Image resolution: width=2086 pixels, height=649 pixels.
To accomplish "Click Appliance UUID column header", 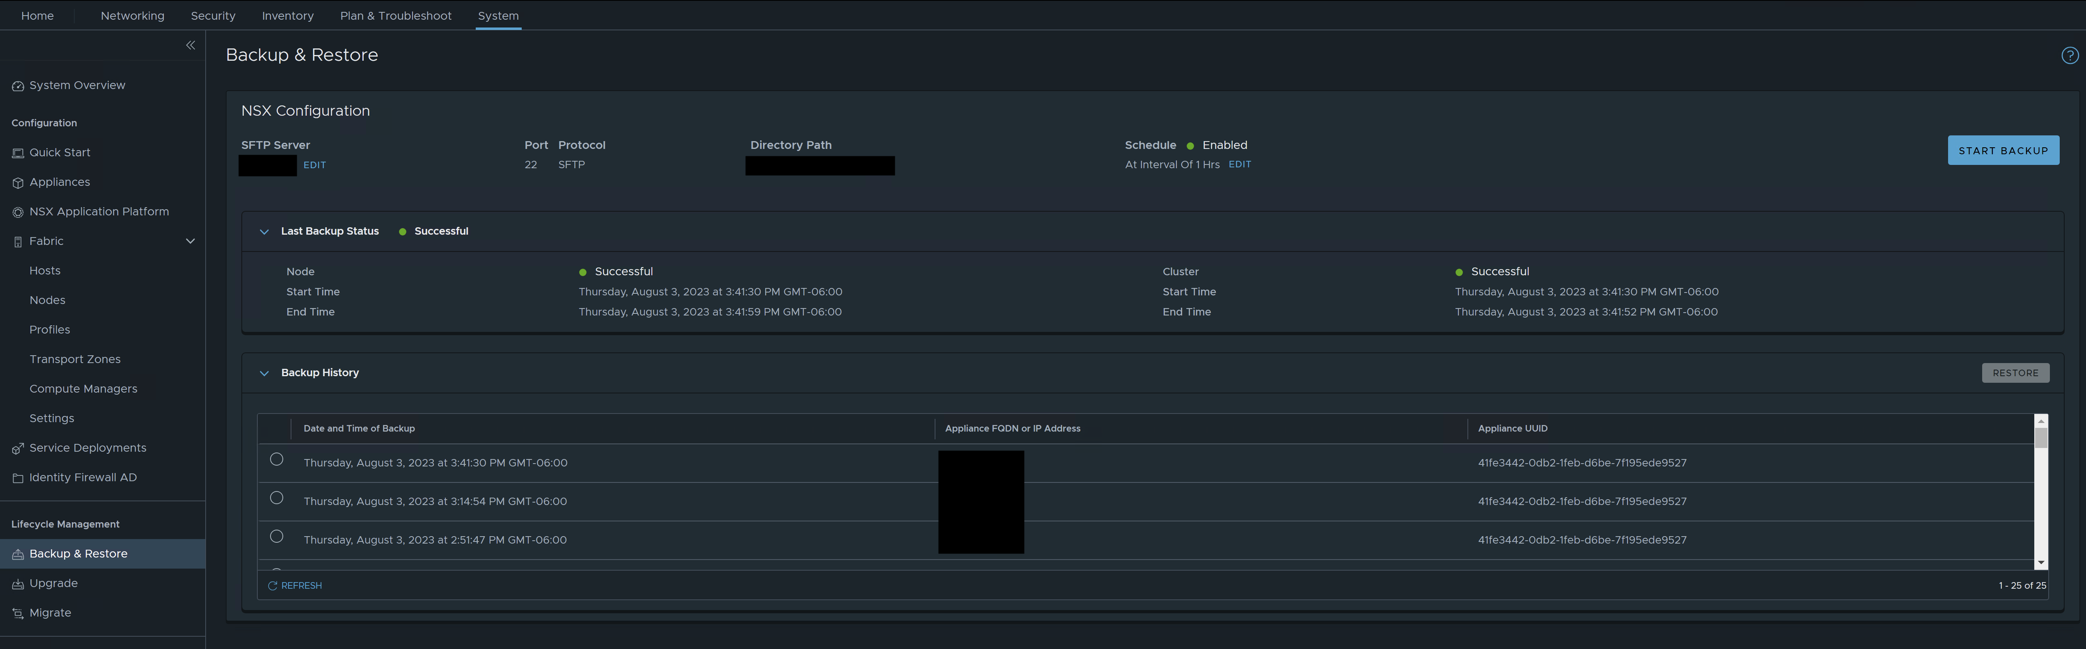I will (x=1512, y=428).
